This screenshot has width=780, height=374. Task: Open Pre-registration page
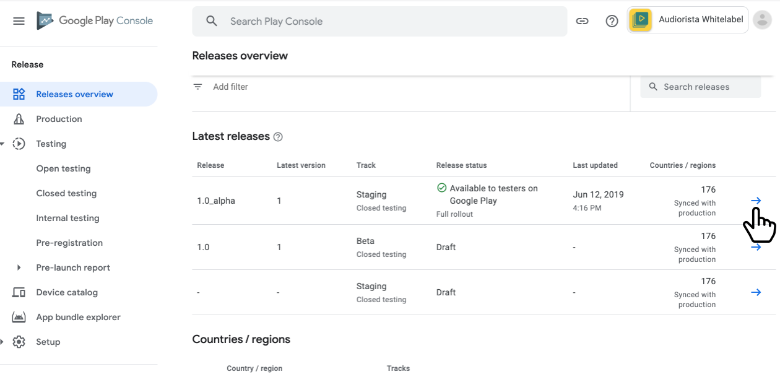click(x=69, y=243)
